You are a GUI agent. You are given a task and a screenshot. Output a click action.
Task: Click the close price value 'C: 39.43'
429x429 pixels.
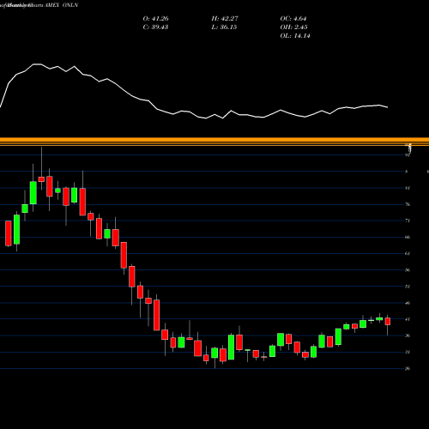pos(155,27)
